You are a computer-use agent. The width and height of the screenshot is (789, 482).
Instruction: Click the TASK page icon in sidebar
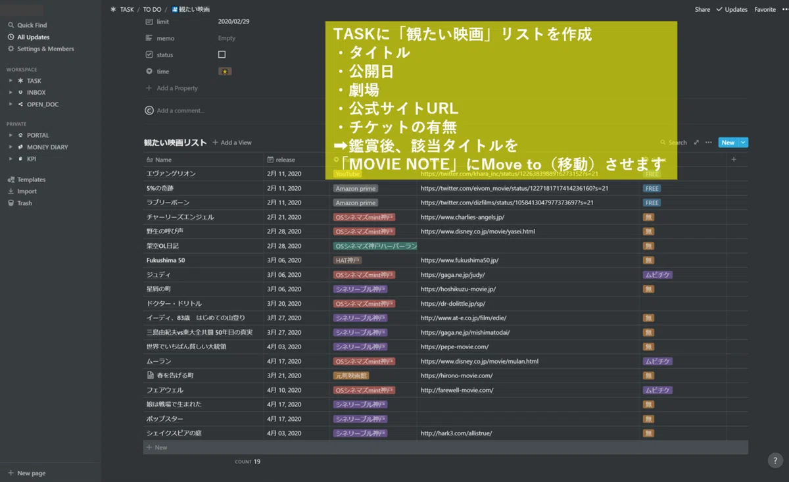(x=20, y=81)
